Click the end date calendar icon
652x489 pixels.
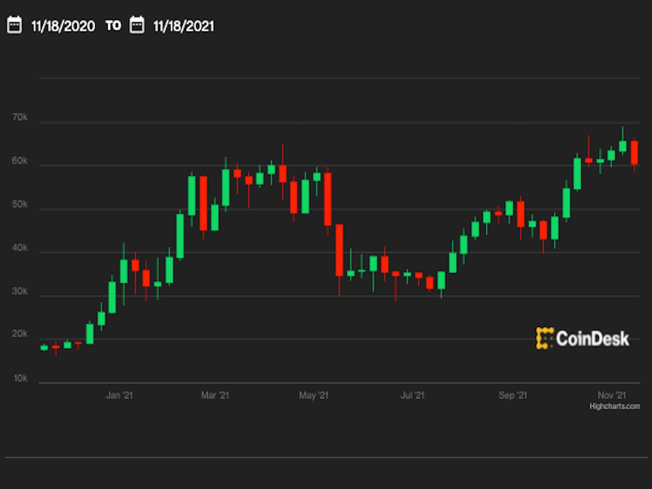pos(137,25)
